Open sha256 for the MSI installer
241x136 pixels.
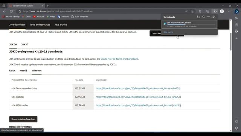click(x=177, y=105)
